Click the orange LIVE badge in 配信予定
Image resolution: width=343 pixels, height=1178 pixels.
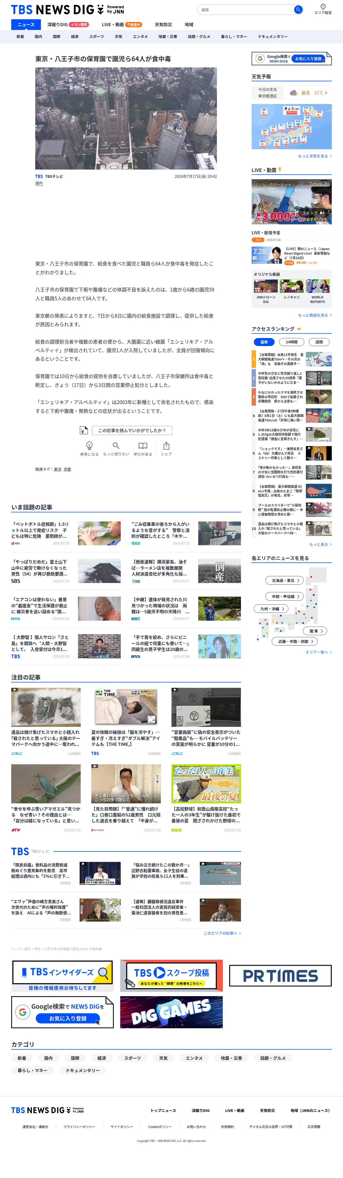point(289,263)
